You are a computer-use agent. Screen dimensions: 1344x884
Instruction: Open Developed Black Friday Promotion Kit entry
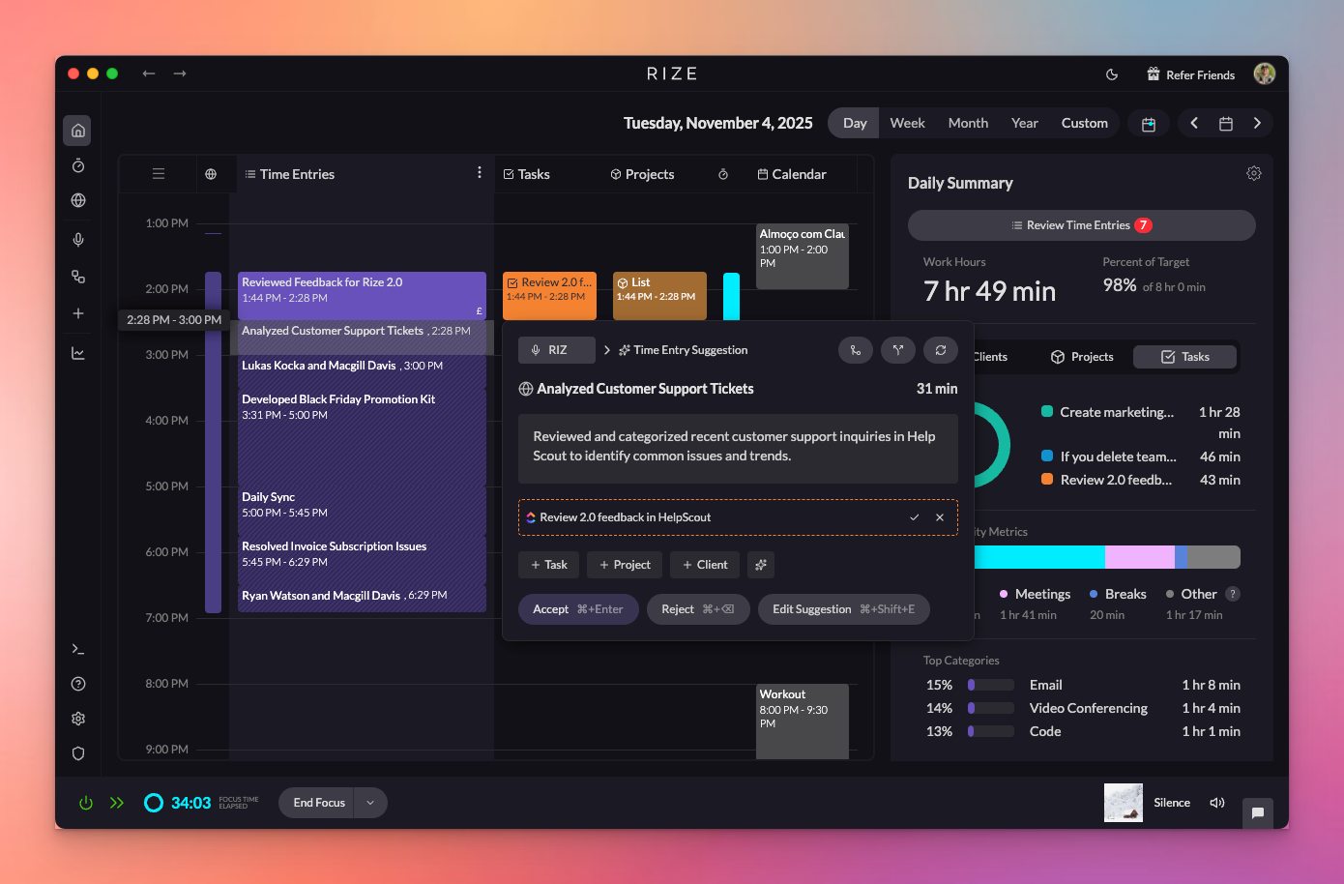[x=362, y=436]
